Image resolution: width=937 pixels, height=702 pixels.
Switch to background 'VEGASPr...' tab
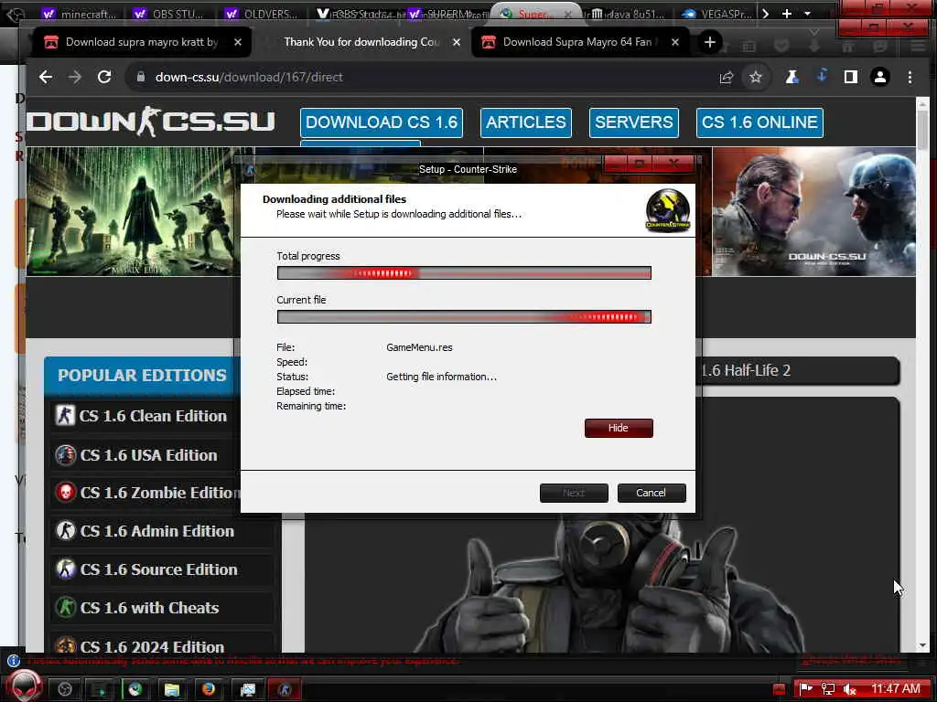click(x=719, y=13)
